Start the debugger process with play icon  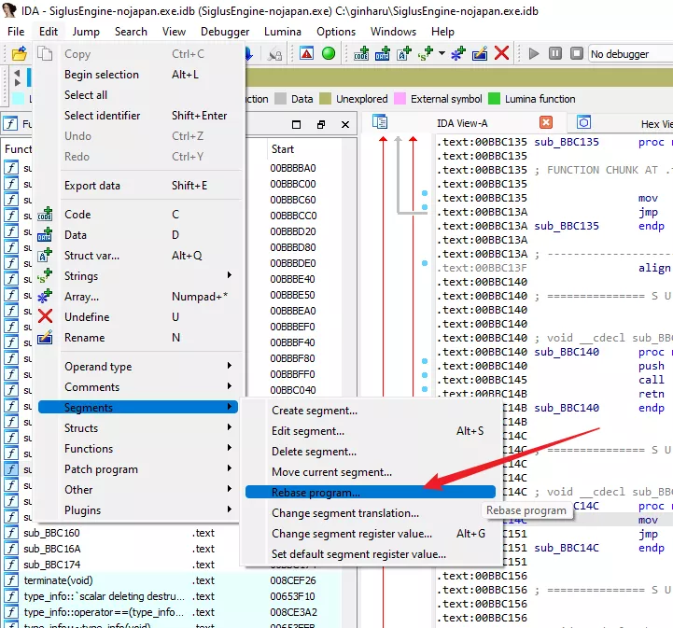[x=534, y=53]
